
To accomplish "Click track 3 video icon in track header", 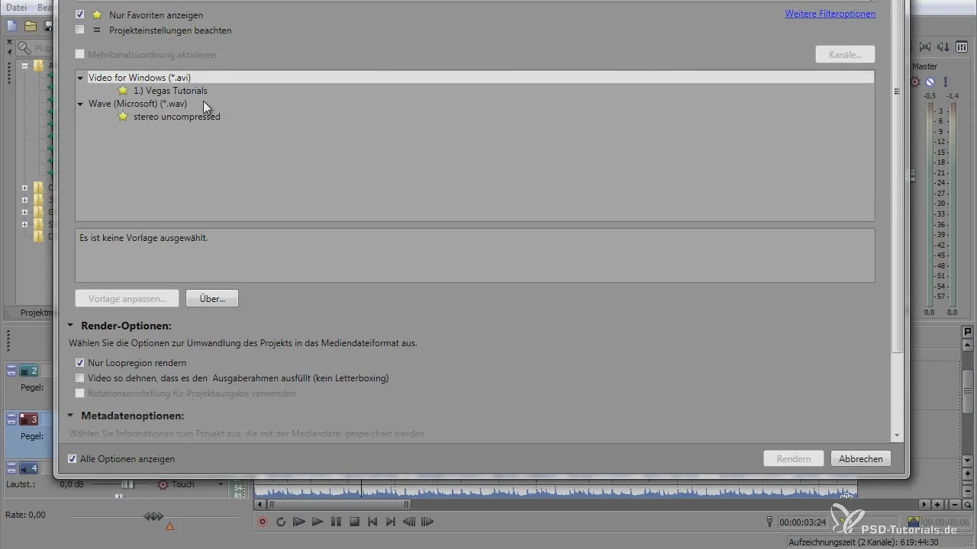I will (x=28, y=419).
